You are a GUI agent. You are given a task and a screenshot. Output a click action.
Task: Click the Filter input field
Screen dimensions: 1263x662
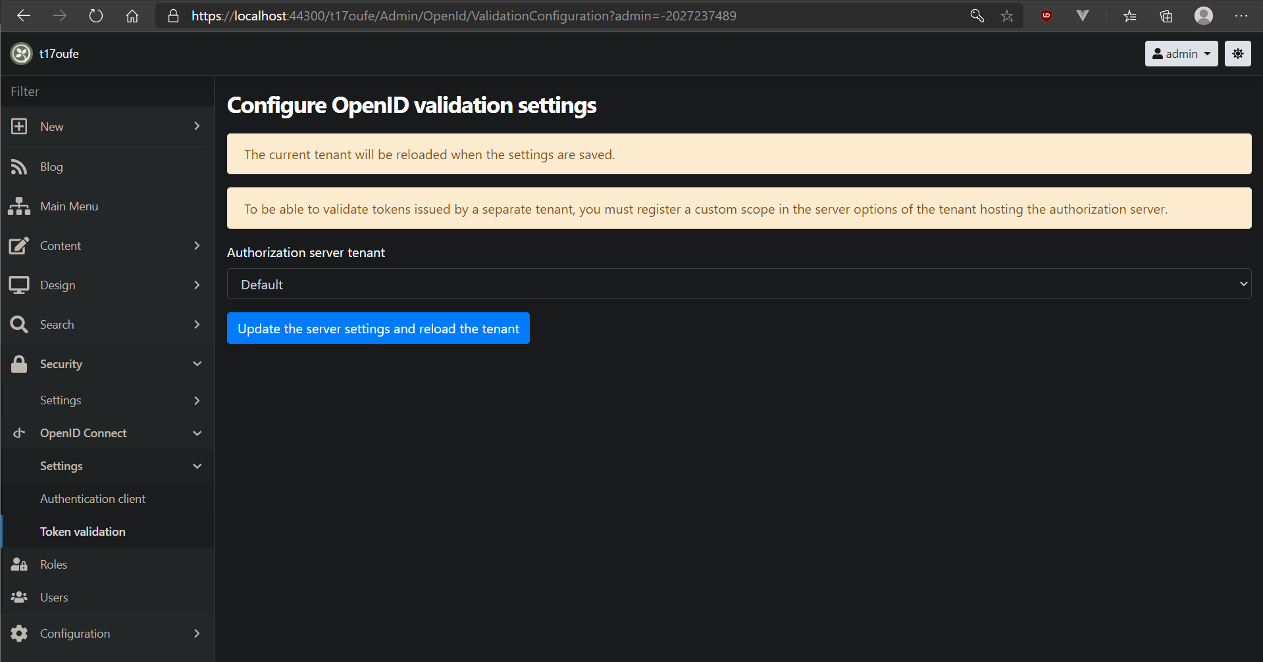pyautogui.click(x=105, y=91)
